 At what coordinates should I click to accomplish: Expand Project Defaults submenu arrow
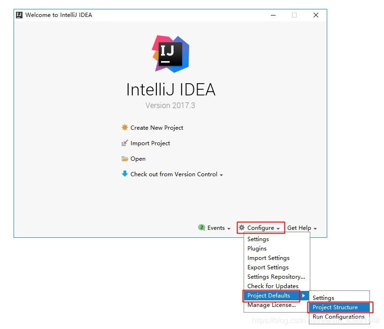(x=303, y=296)
